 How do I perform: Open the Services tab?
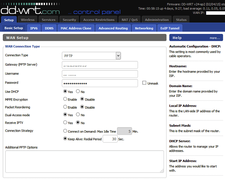point(49,20)
